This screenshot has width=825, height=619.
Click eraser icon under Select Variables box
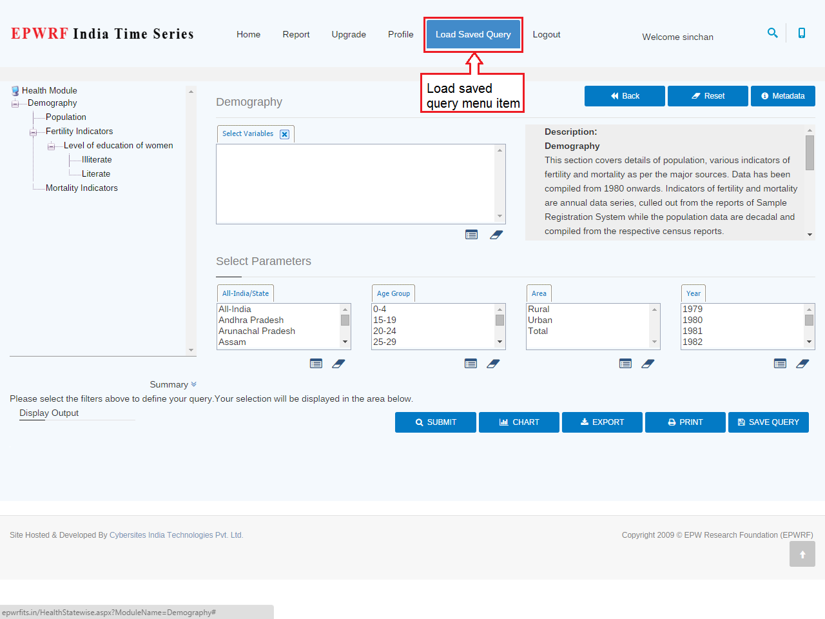[x=496, y=235]
